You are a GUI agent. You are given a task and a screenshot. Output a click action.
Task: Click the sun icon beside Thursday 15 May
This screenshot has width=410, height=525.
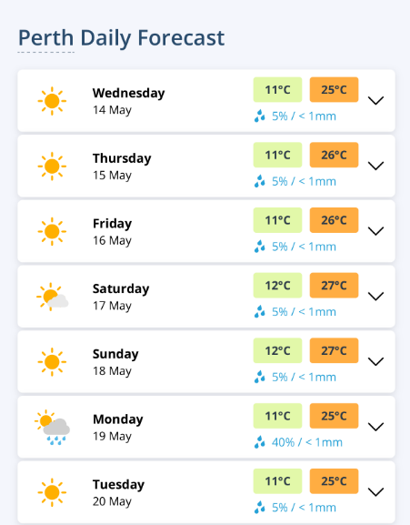(x=52, y=167)
